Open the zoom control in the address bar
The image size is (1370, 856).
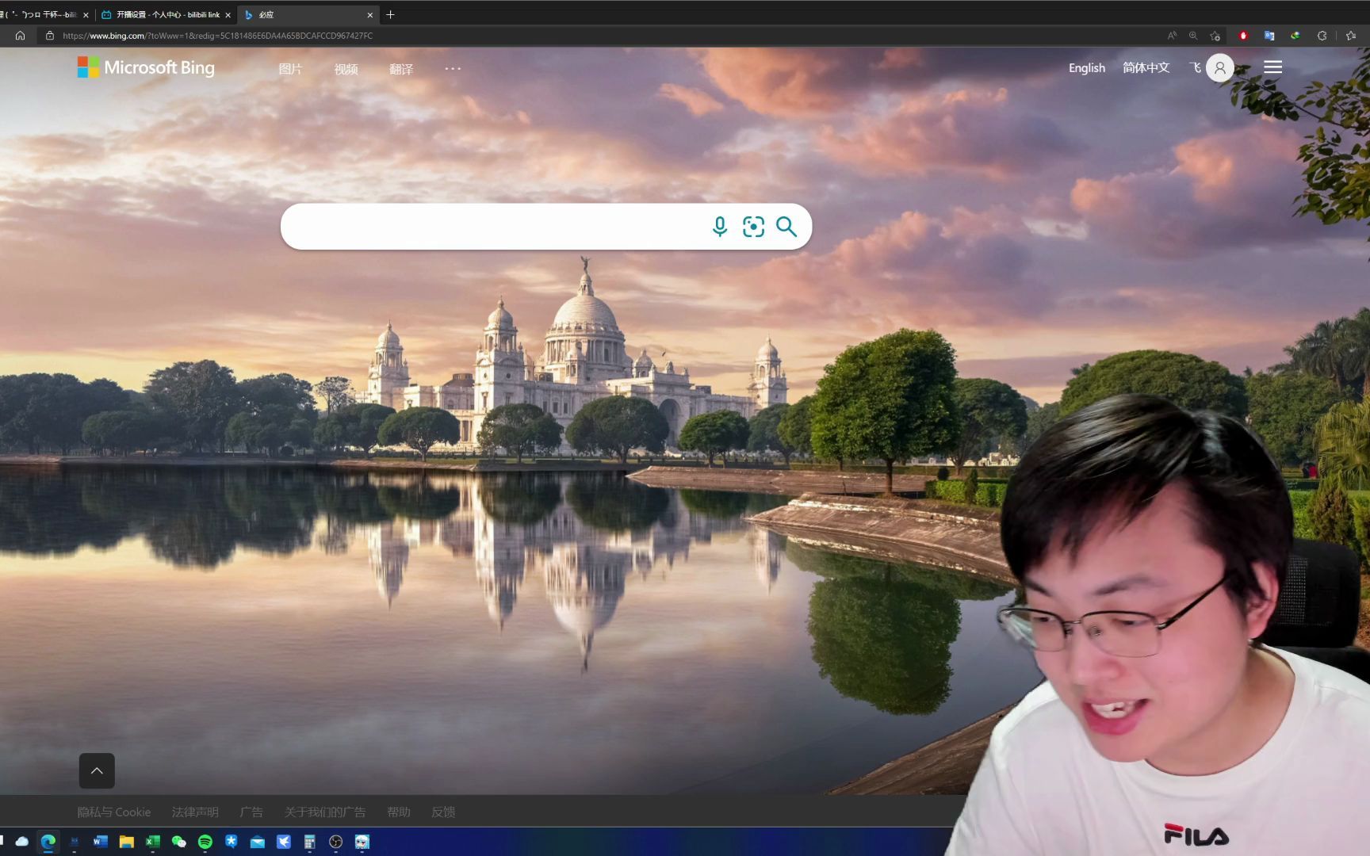pyautogui.click(x=1193, y=36)
